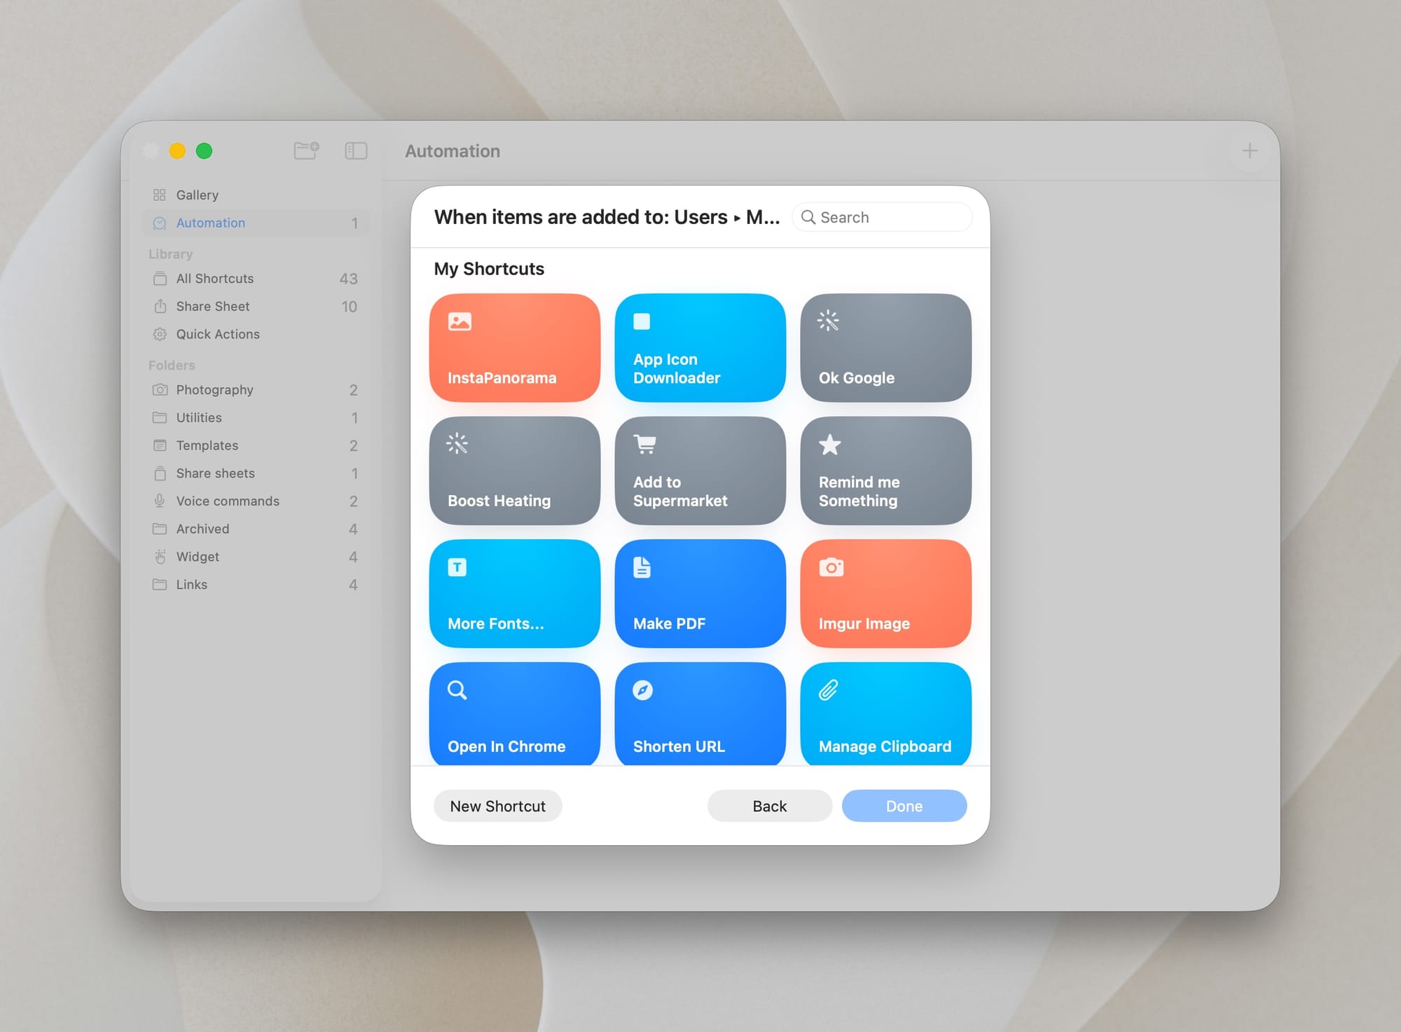1401x1032 pixels.
Task: Select the Voice commands microphone icon
Action: click(159, 501)
